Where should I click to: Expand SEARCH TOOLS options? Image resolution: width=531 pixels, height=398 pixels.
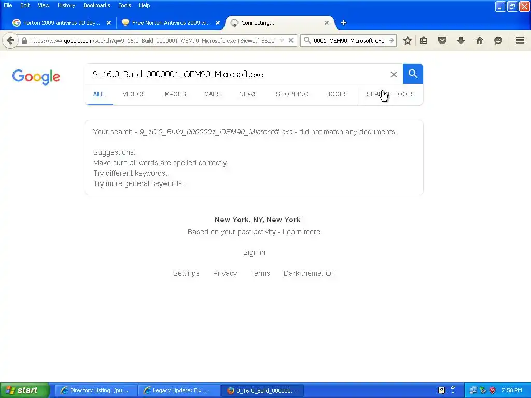coord(390,94)
